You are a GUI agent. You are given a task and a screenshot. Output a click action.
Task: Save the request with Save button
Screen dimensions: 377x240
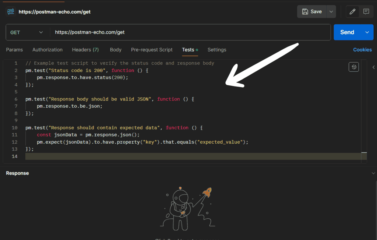(x=312, y=12)
